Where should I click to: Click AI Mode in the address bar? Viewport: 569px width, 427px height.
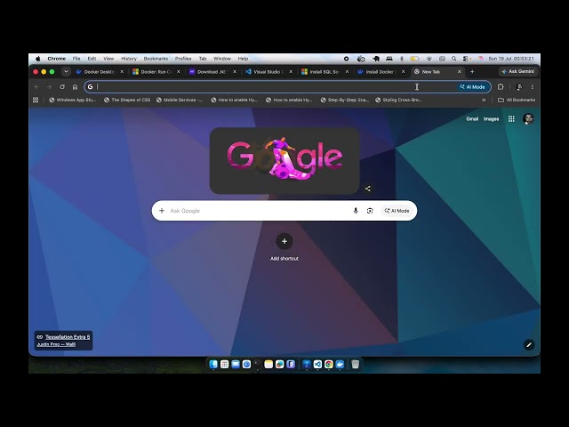click(x=472, y=87)
